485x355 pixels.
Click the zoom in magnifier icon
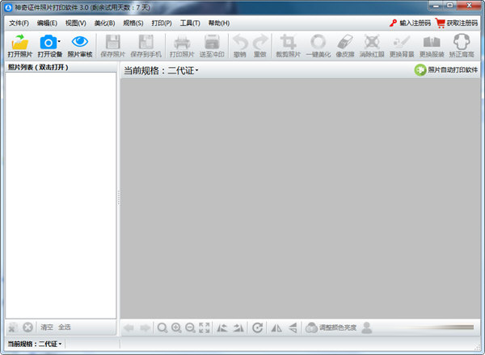[x=176, y=328]
